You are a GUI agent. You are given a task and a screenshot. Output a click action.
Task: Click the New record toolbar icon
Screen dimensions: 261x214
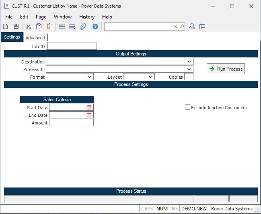point(6,26)
